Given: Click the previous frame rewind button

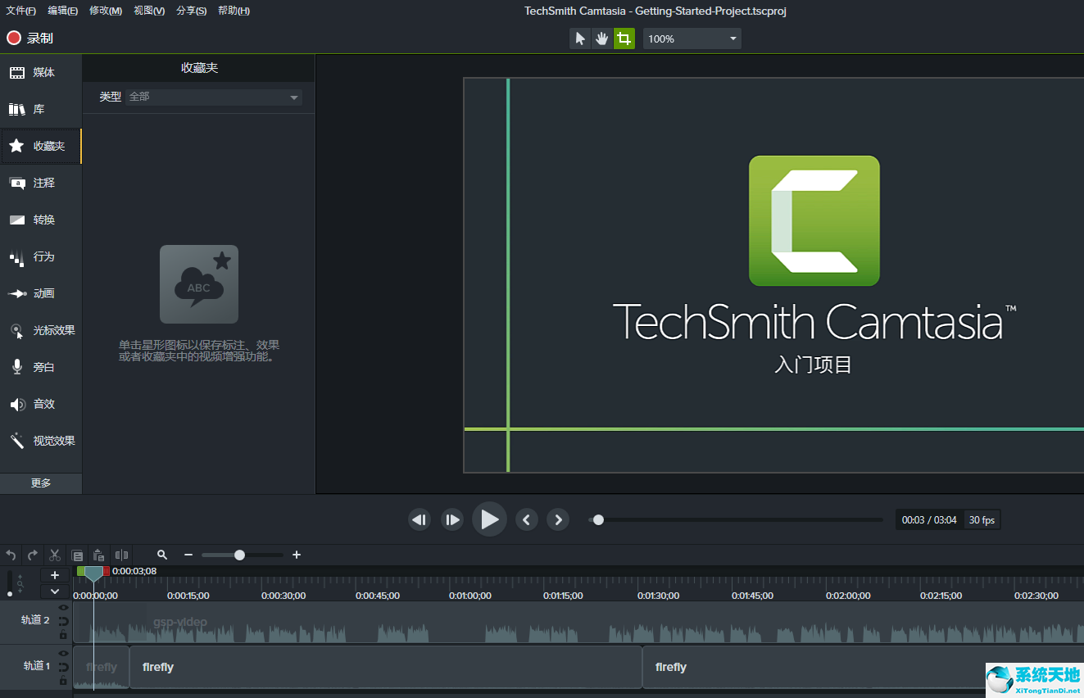Looking at the screenshot, I should 420,519.
